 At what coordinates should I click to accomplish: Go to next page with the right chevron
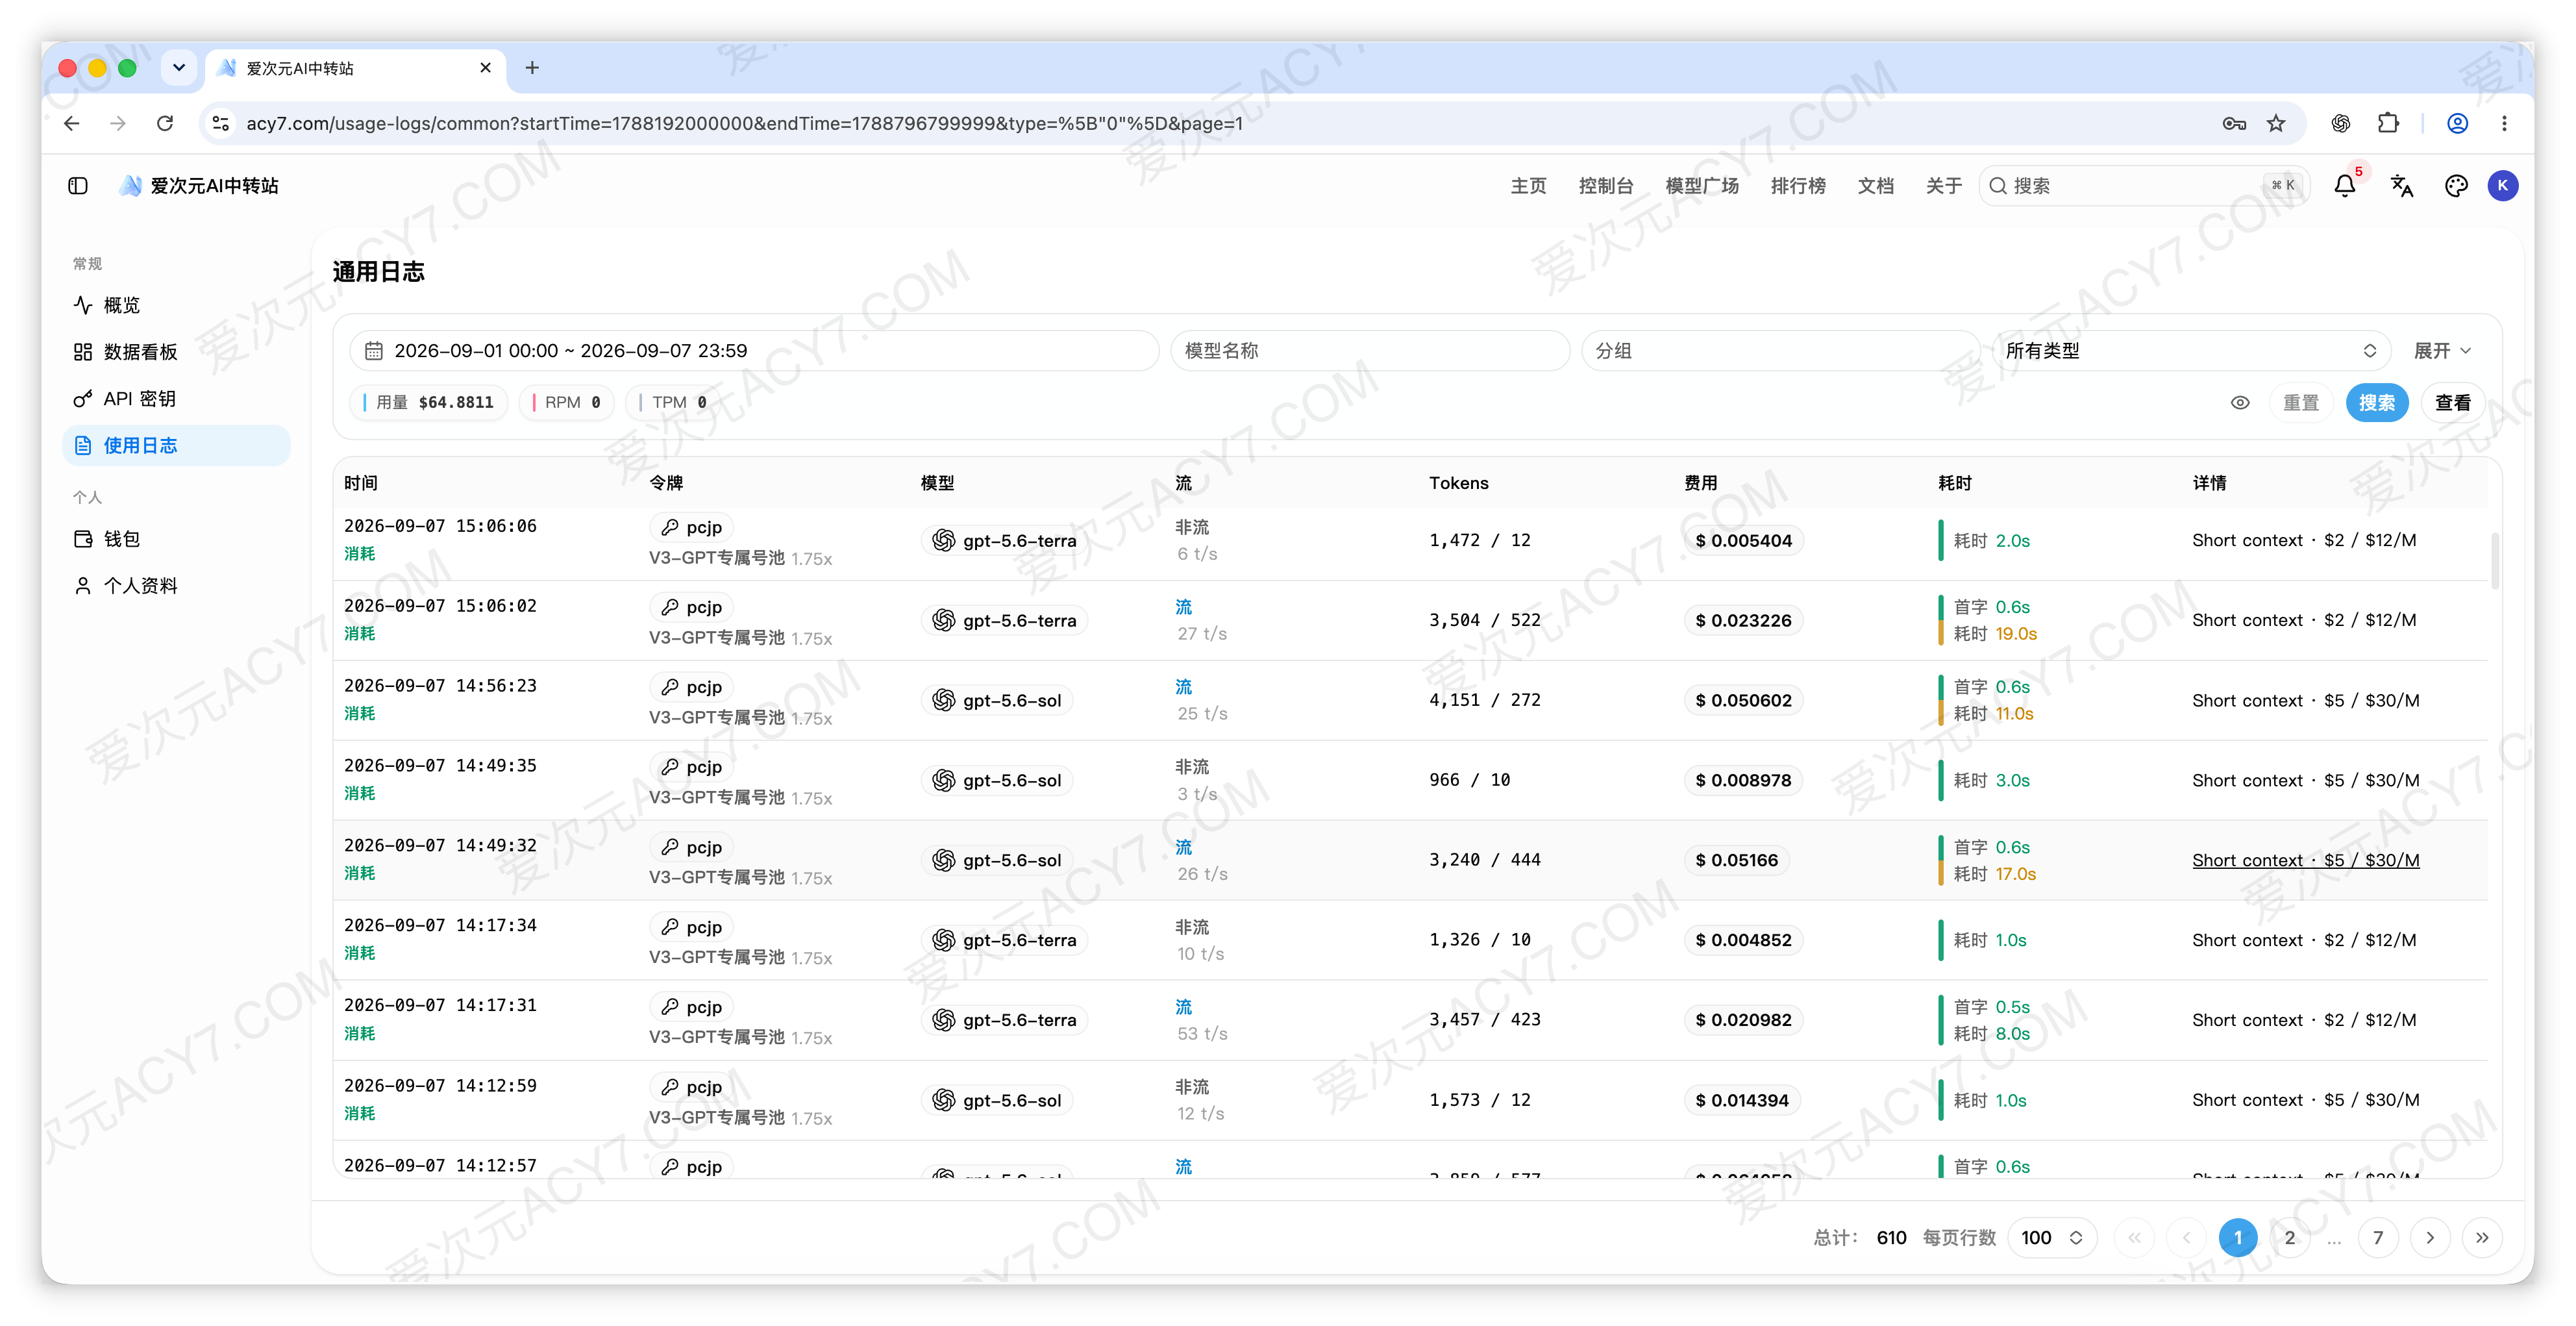pos(2430,1238)
